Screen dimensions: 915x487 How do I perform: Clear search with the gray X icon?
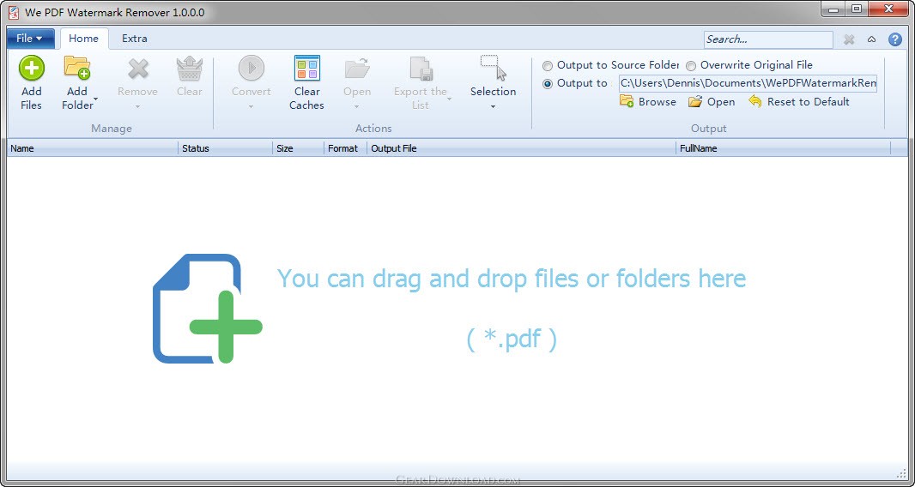tap(849, 39)
